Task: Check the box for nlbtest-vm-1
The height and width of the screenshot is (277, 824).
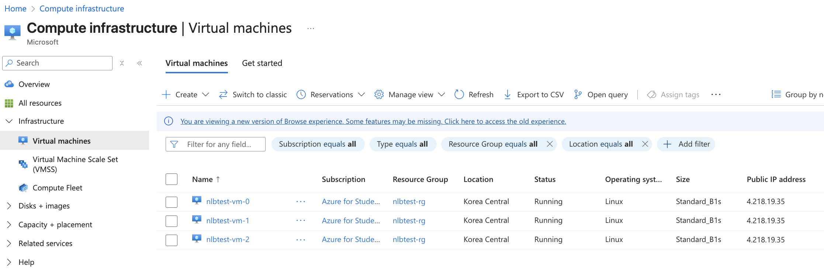Action: [172, 221]
